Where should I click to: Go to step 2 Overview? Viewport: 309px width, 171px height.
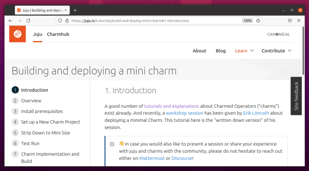(x=27, y=101)
